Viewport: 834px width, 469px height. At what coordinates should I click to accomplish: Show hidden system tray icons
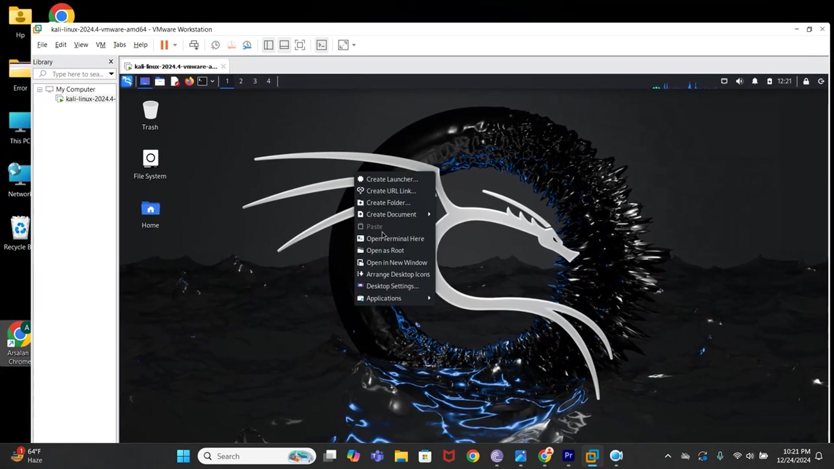coord(668,456)
